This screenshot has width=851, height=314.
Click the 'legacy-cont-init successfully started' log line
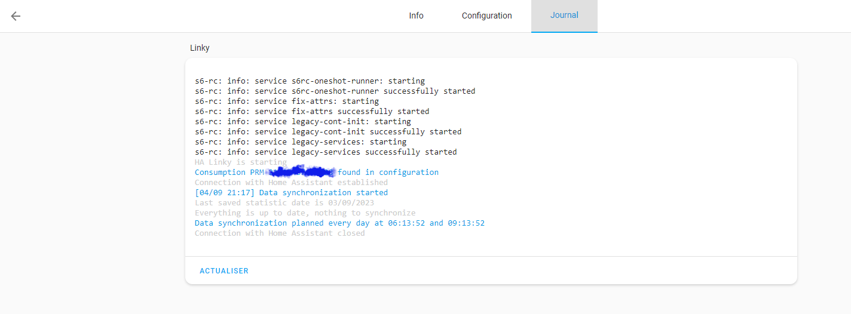click(x=328, y=132)
